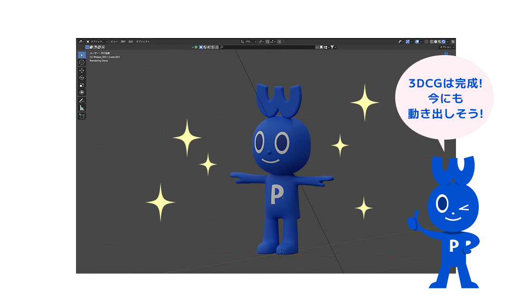Open the ビュー view menu
The width and height of the screenshot is (532, 304).
point(114,42)
